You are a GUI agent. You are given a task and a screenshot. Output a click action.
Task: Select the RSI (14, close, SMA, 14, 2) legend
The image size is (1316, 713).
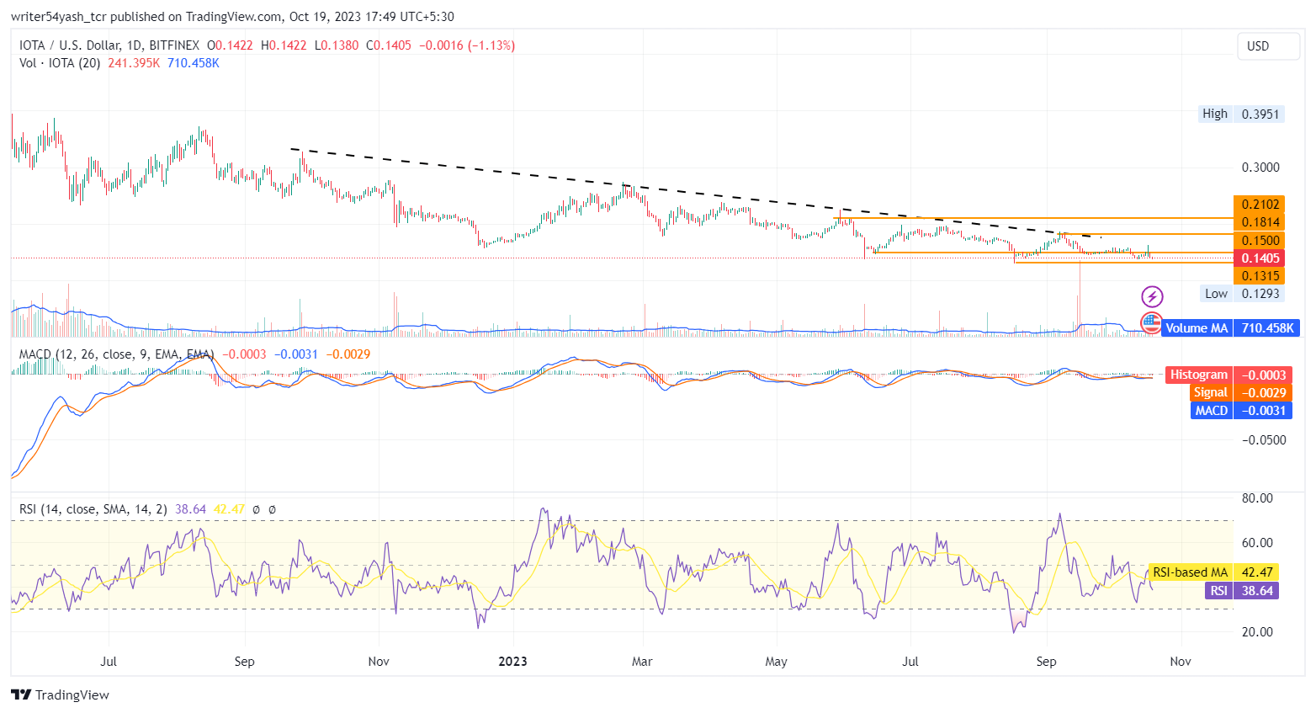tap(93, 509)
